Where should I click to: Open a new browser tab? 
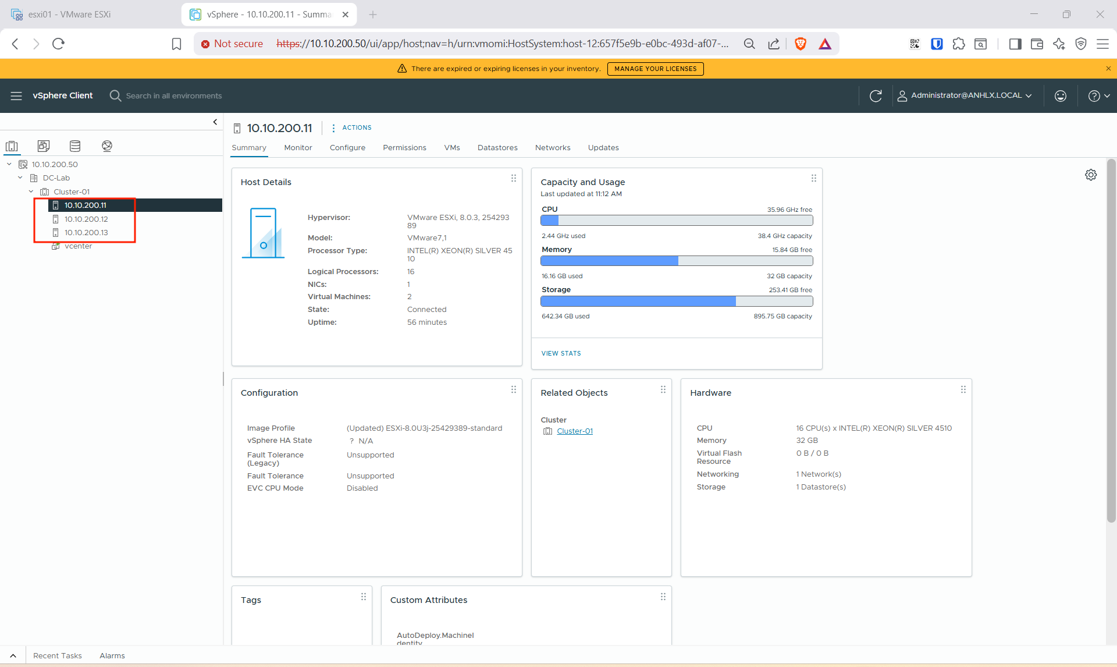(x=373, y=15)
